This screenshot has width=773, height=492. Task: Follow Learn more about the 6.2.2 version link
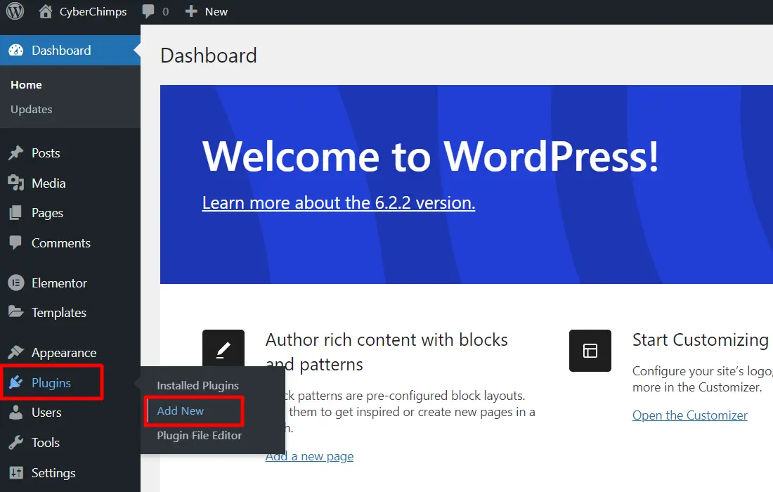tap(339, 202)
